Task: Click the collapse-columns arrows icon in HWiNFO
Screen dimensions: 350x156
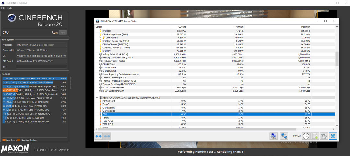Action: click(x=107, y=136)
